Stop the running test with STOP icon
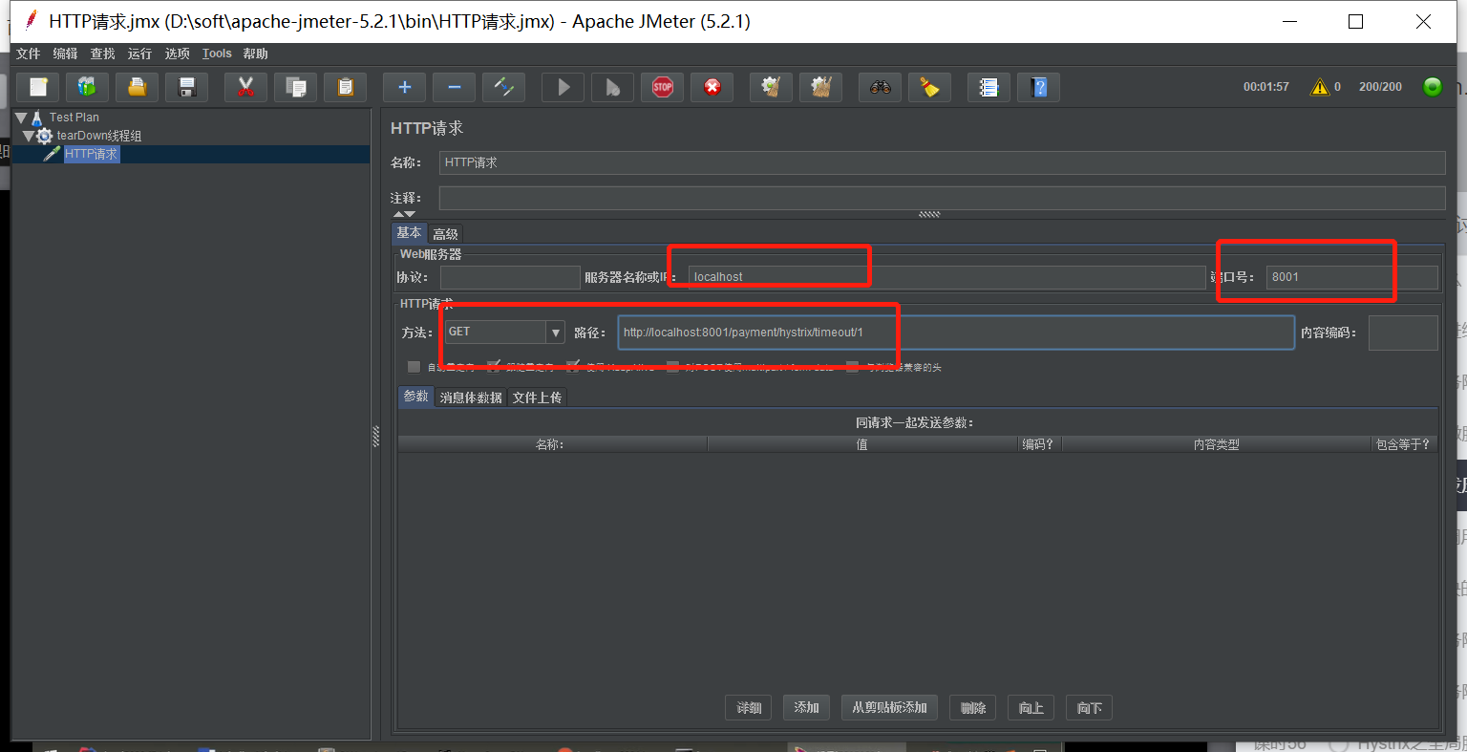This screenshot has height=752, width=1467. tap(663, 87)
